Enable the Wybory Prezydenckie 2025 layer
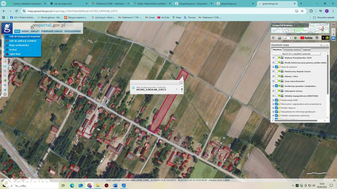 pyautogui.click(x=276, y=58)
